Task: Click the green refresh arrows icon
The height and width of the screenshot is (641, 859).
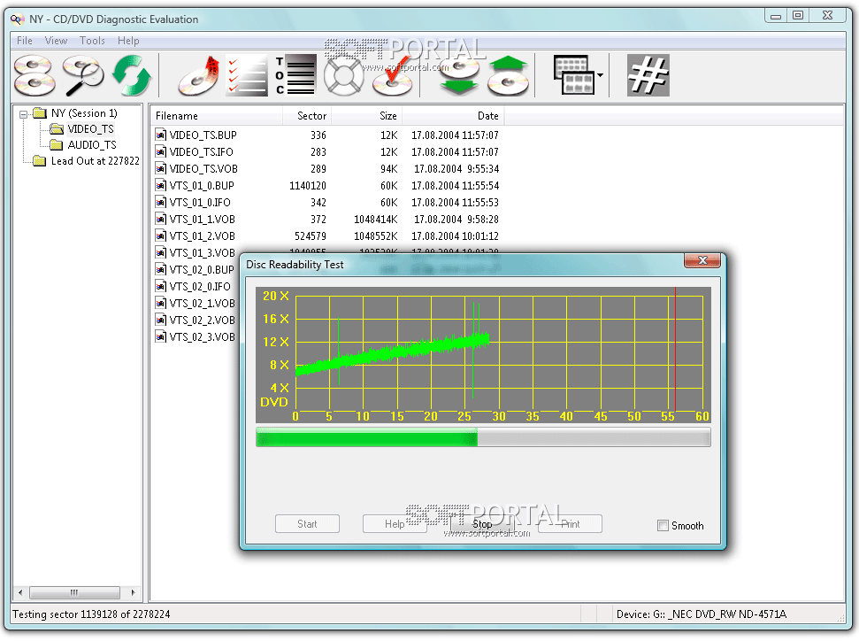Action: pyautogui.click(x=133, y=75)
